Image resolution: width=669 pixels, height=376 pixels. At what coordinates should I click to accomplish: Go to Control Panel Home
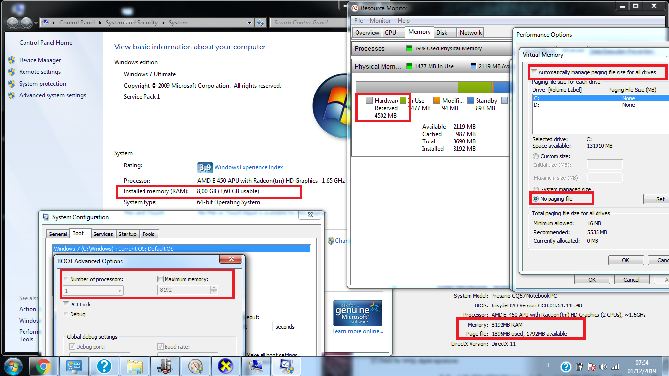(46, 43)
